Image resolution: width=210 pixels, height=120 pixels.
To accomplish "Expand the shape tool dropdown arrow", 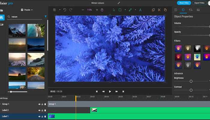I will (125, 10).
